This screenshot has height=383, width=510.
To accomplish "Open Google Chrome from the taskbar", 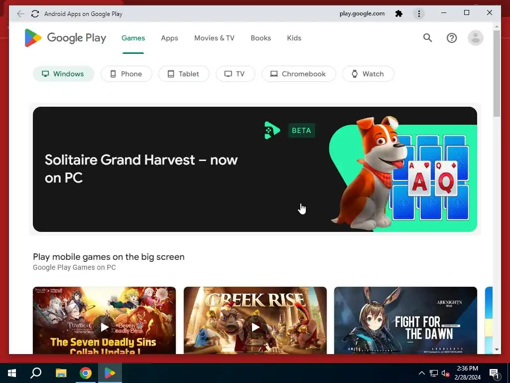I will click(x=86, y=373).
